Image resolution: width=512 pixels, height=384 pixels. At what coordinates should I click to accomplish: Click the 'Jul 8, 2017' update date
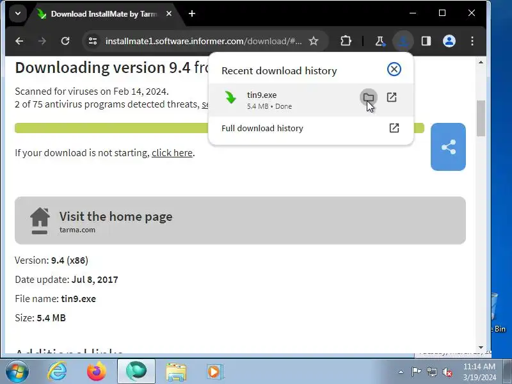tap(95, 280)
